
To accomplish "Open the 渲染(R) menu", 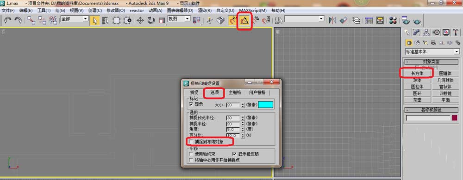I will 205,10.
